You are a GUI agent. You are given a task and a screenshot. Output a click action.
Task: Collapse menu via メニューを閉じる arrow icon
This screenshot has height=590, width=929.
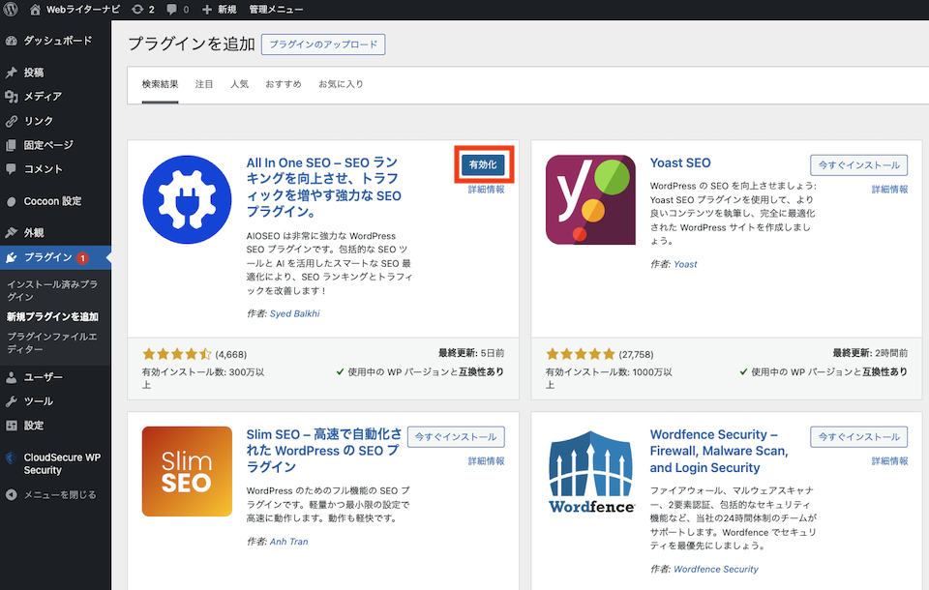[12, 494]
